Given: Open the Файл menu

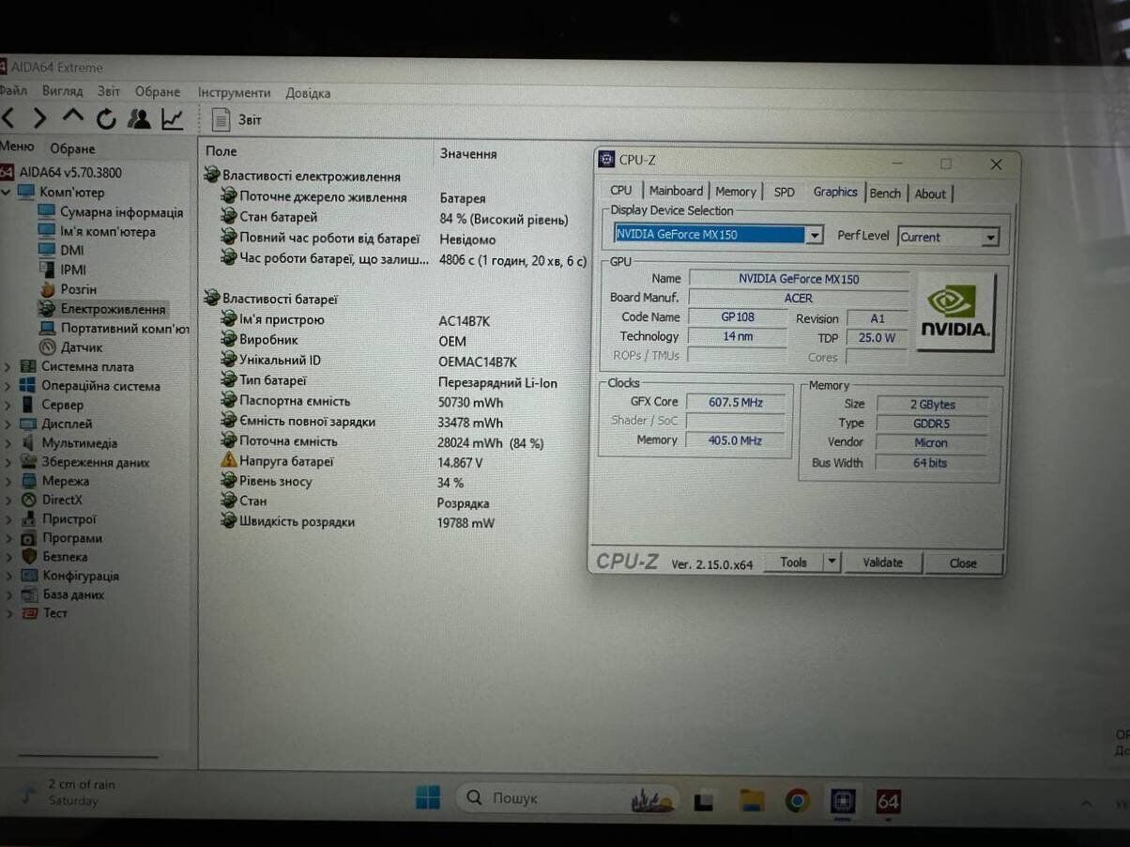Looking at the screenshot, I should (x=12, y=91).
